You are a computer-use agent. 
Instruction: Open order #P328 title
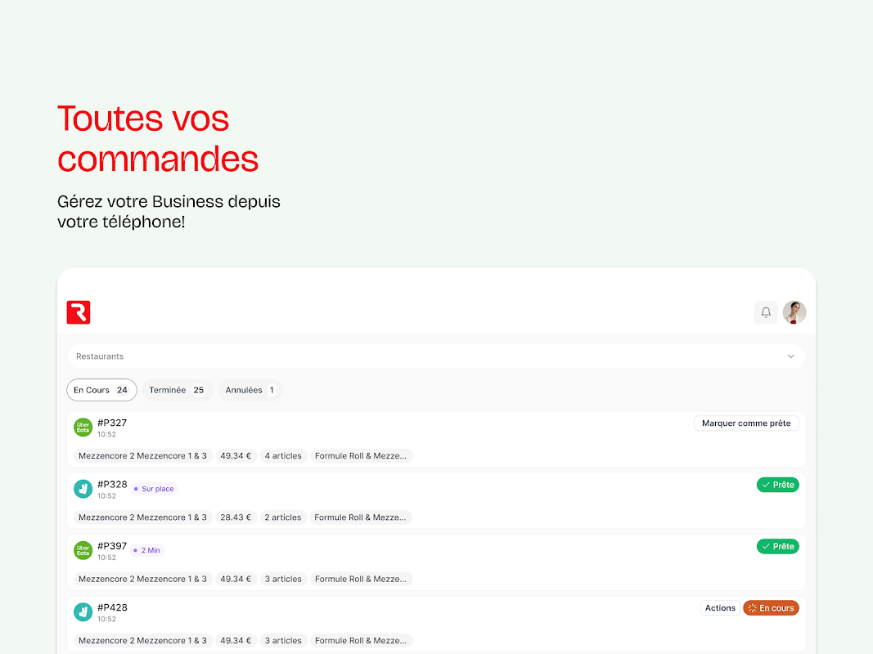112,485
